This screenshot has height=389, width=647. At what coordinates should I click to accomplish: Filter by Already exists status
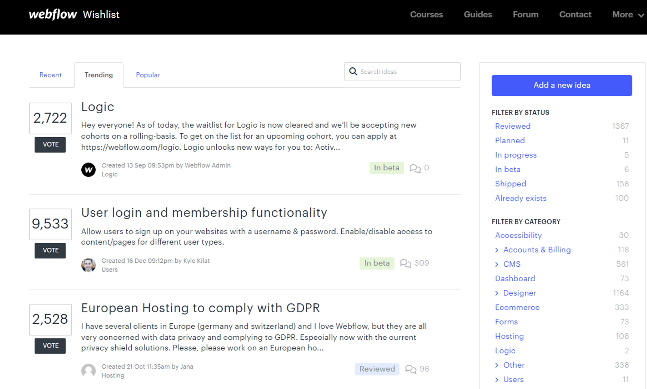[x=521, y=199]
